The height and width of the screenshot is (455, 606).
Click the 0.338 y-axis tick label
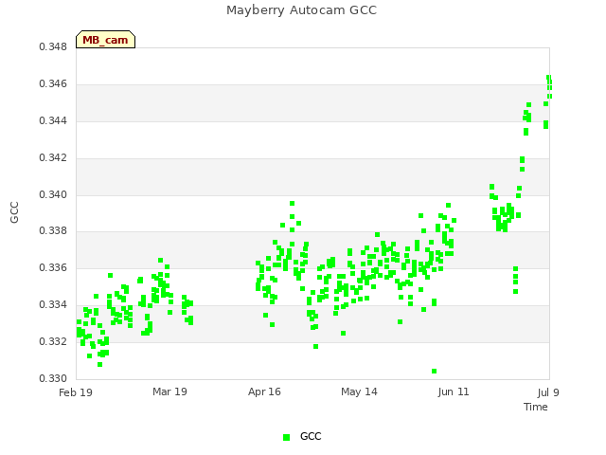pyautogui.click(x=53, y=231)
